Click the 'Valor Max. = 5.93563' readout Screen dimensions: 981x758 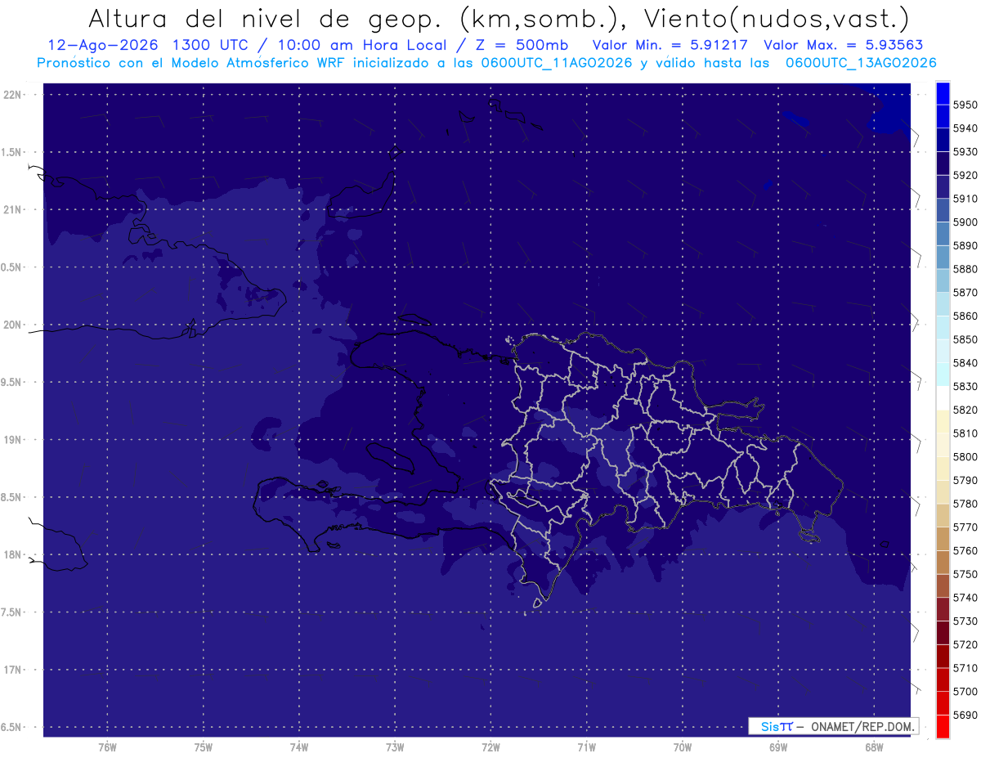point(845,45)
